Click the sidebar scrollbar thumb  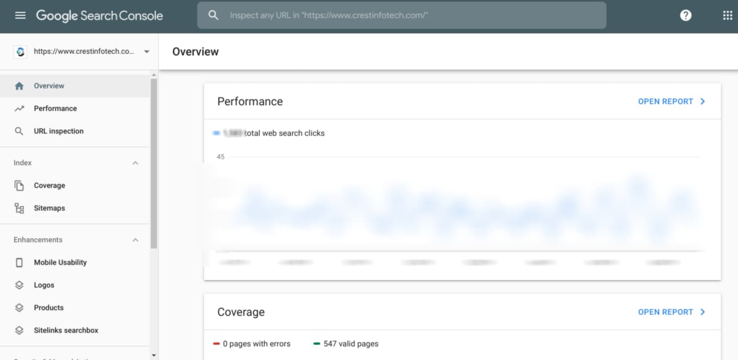154,163
